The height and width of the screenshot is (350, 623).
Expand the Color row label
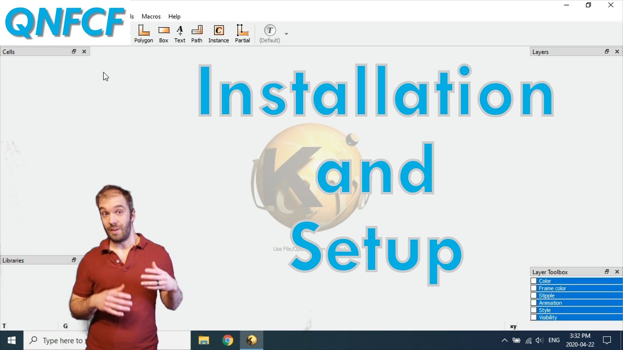(x=545, y=281)
